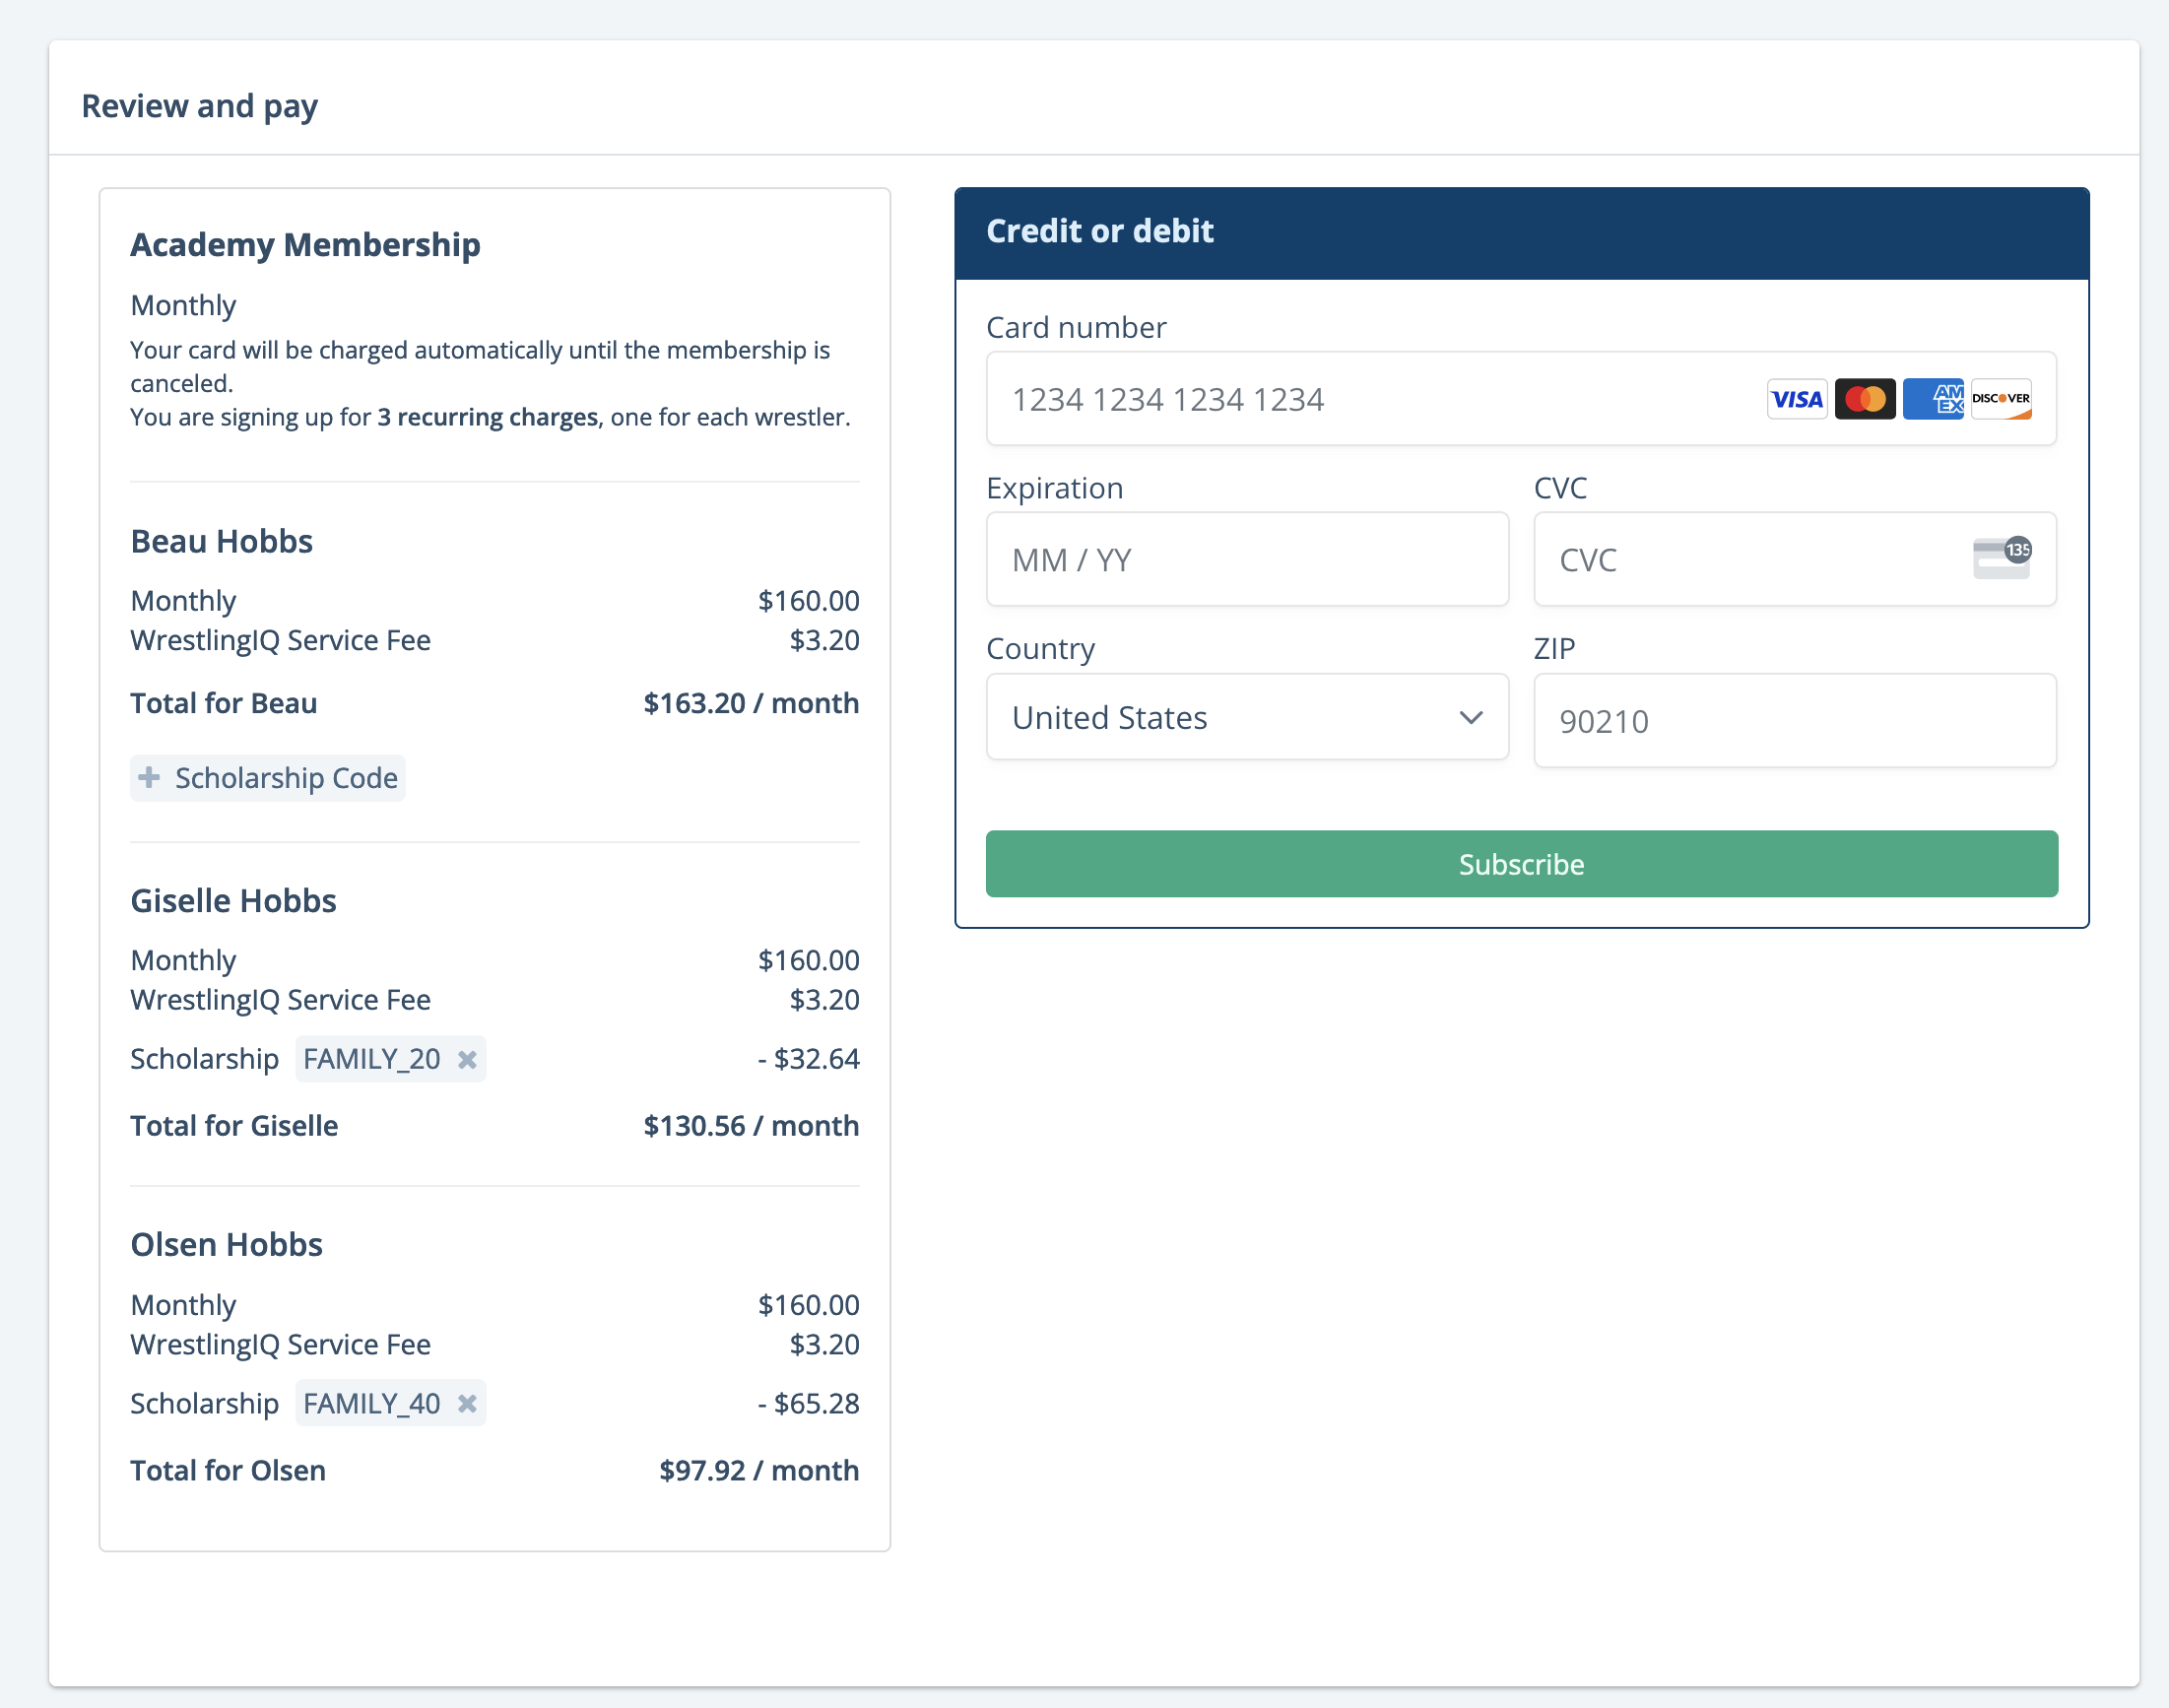
Task: Click the Credit or debit header
Action: click(x=1099, y=231)
